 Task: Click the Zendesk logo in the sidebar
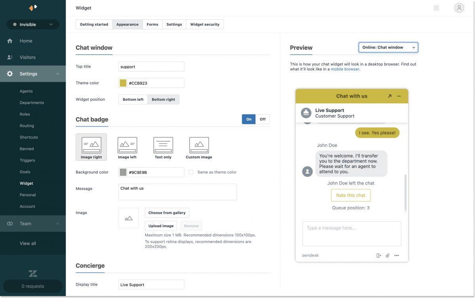point(32,273)
